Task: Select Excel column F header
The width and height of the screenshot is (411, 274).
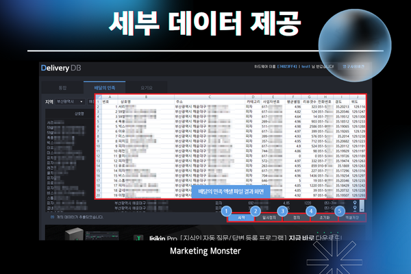Action: pyautogui.click(x=293, y=97)
